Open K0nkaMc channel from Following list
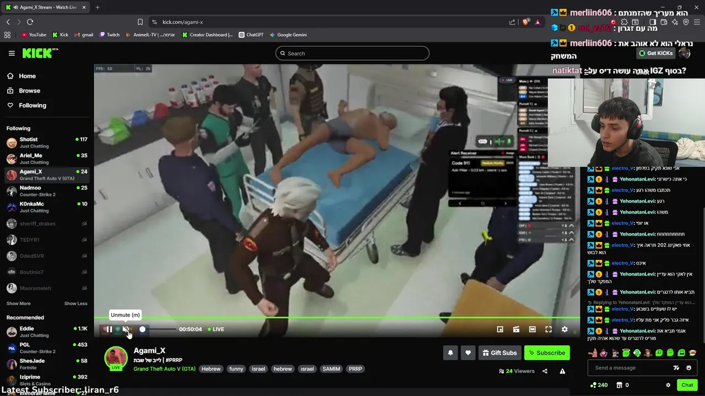705x396 pixels. (47, 207)
